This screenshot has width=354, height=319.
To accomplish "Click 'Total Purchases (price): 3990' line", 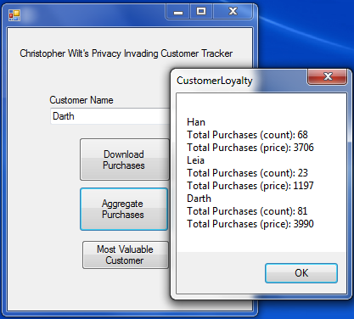I will (250, 224).
